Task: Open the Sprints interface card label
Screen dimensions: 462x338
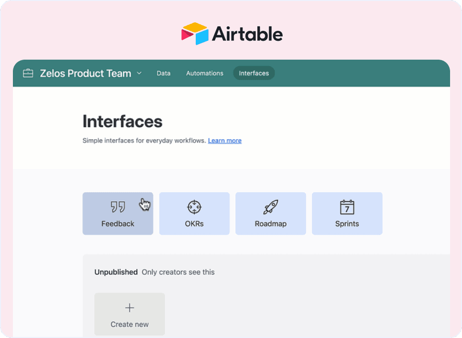Action: (347, 224)
